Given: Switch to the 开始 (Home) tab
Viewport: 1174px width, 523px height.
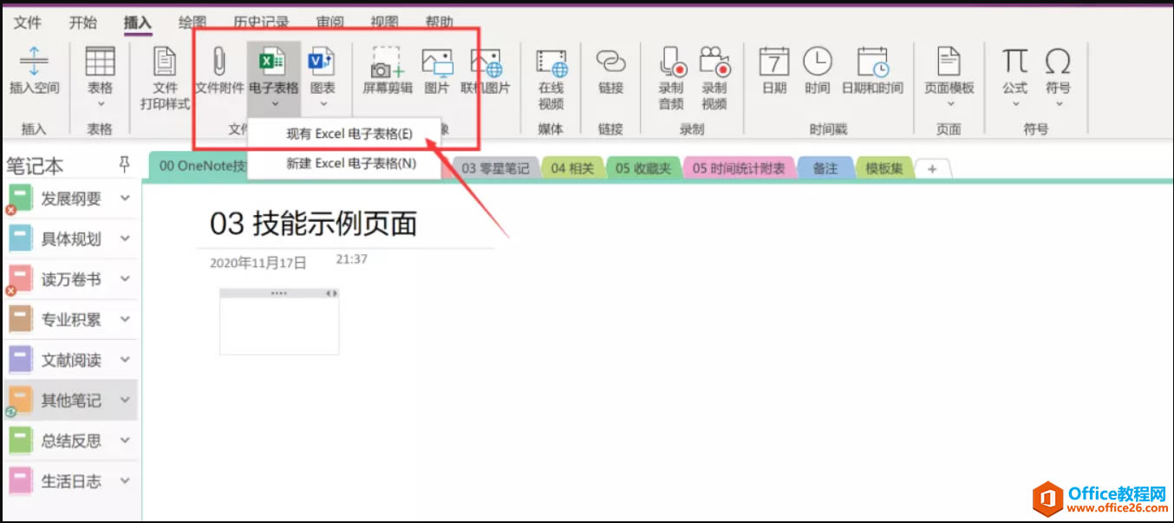Looking at the screenshot, I should (x=82, y=23).
